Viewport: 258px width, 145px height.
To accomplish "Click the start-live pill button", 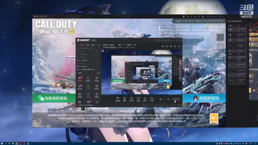I will (175, 99).
